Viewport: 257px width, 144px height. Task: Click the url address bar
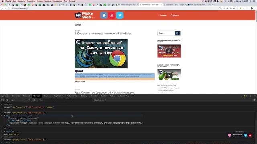click(x=115, y=8)
